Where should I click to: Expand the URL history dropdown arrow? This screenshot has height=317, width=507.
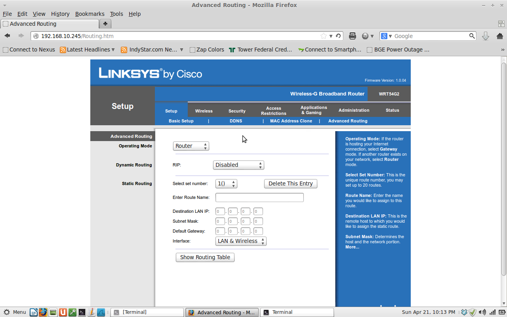(x=331, y=36)
